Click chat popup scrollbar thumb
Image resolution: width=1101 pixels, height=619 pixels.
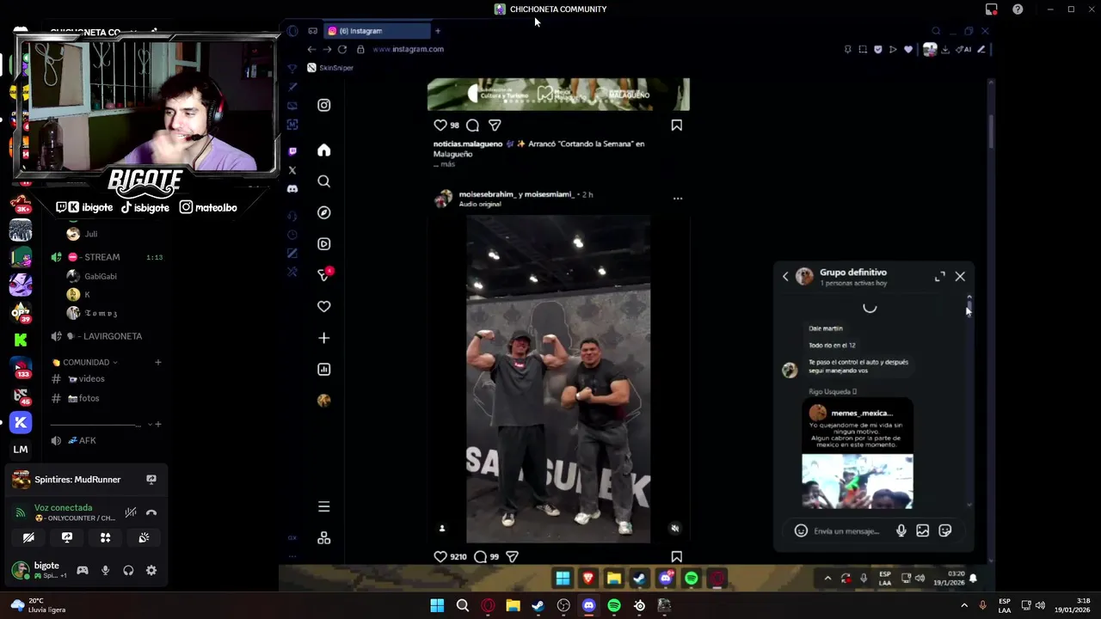pos(969,306)
